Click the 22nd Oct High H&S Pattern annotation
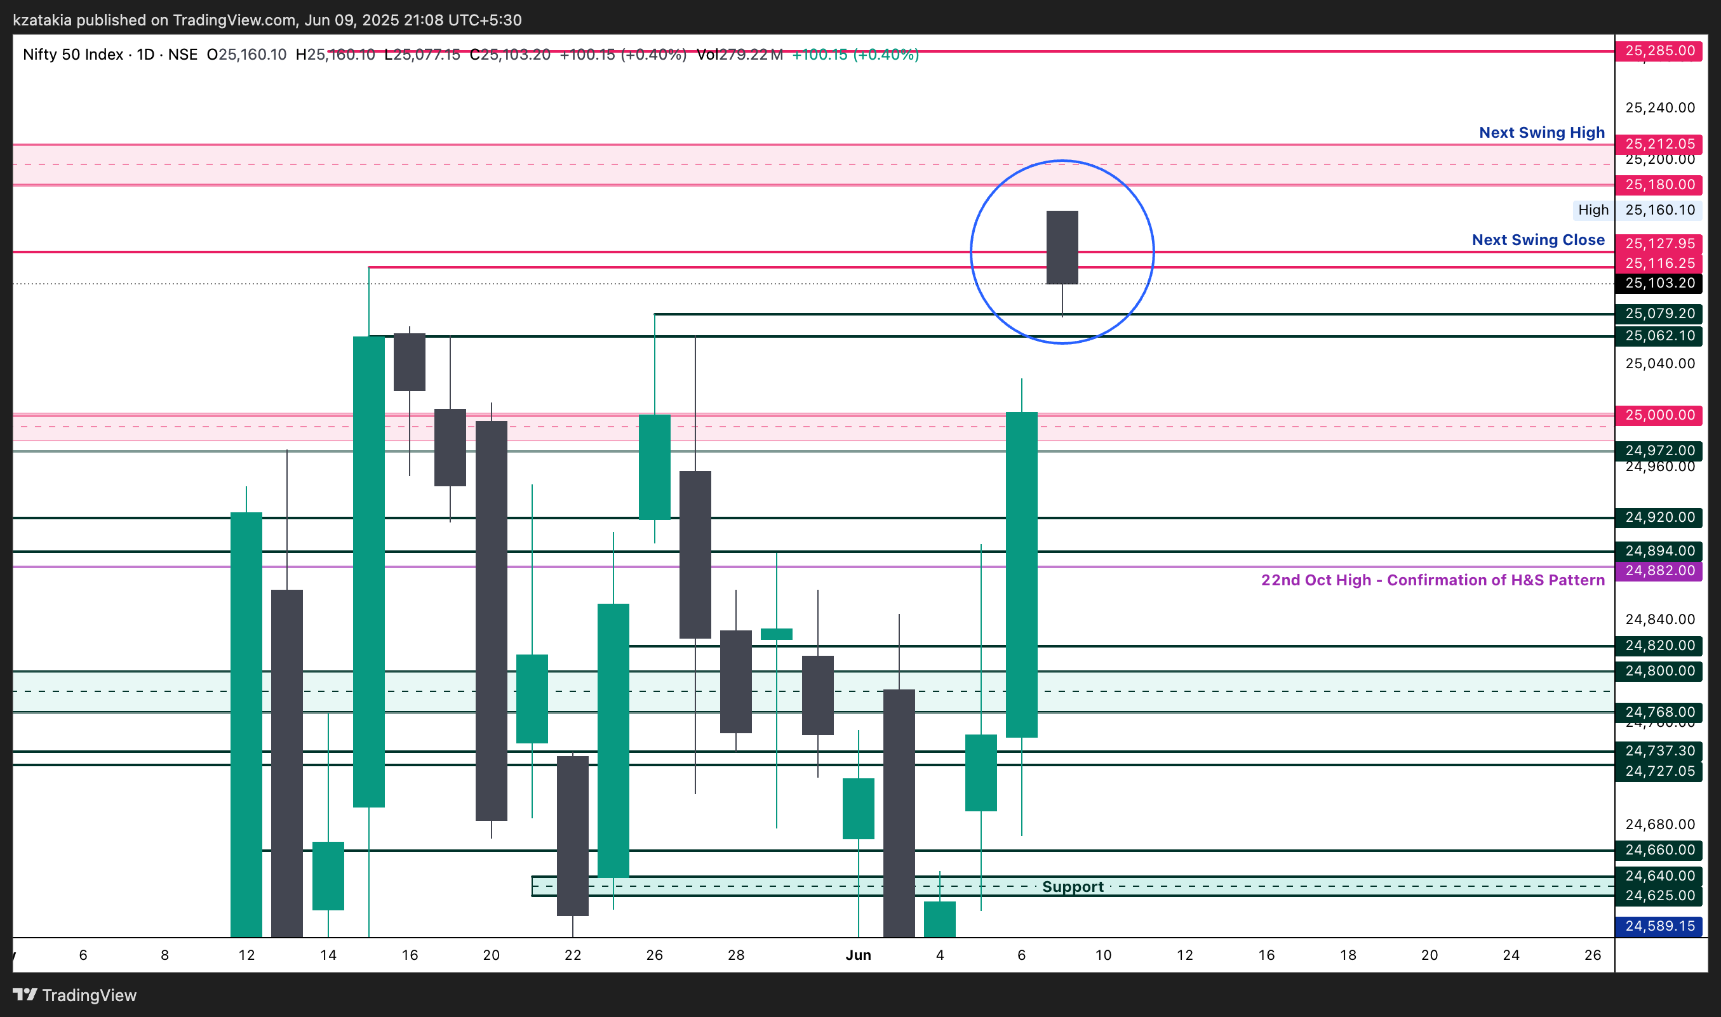The height and width of the screenshot is (1017, 1721). 1433,580
